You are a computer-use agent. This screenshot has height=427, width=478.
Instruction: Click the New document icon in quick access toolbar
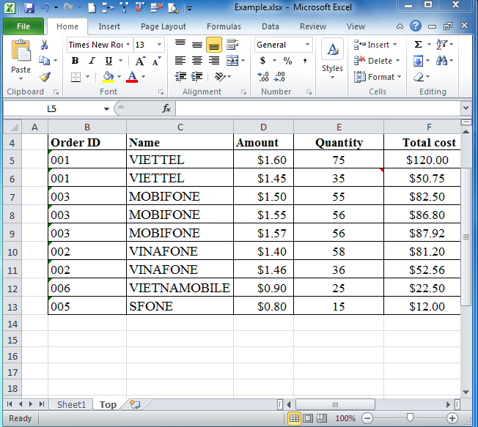[x=92, y=7]
